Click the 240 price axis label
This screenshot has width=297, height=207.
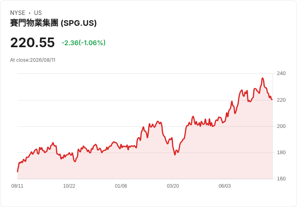pos(281,73)
